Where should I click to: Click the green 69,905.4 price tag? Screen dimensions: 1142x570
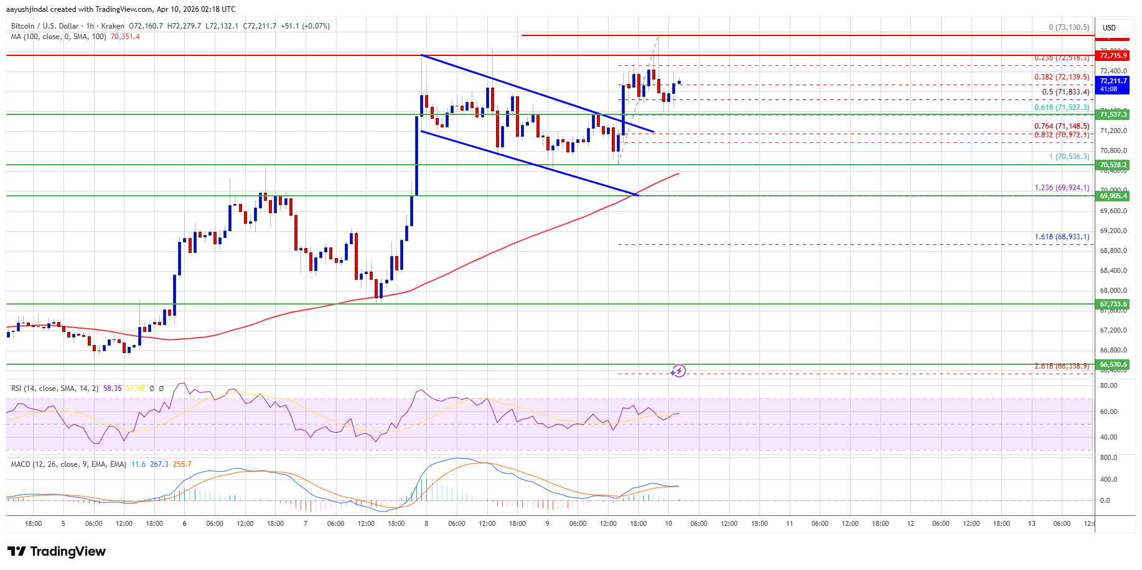[1113, 196]
